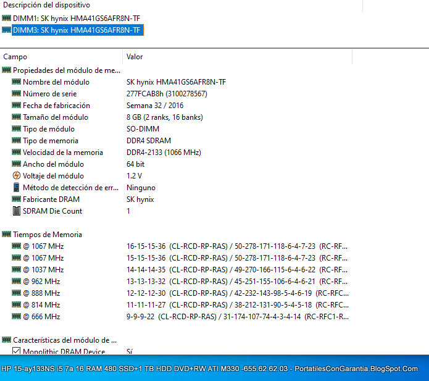Click value 8 GB (2 ranks, 16 banks)
429x381 pixels.
point(165,117)
